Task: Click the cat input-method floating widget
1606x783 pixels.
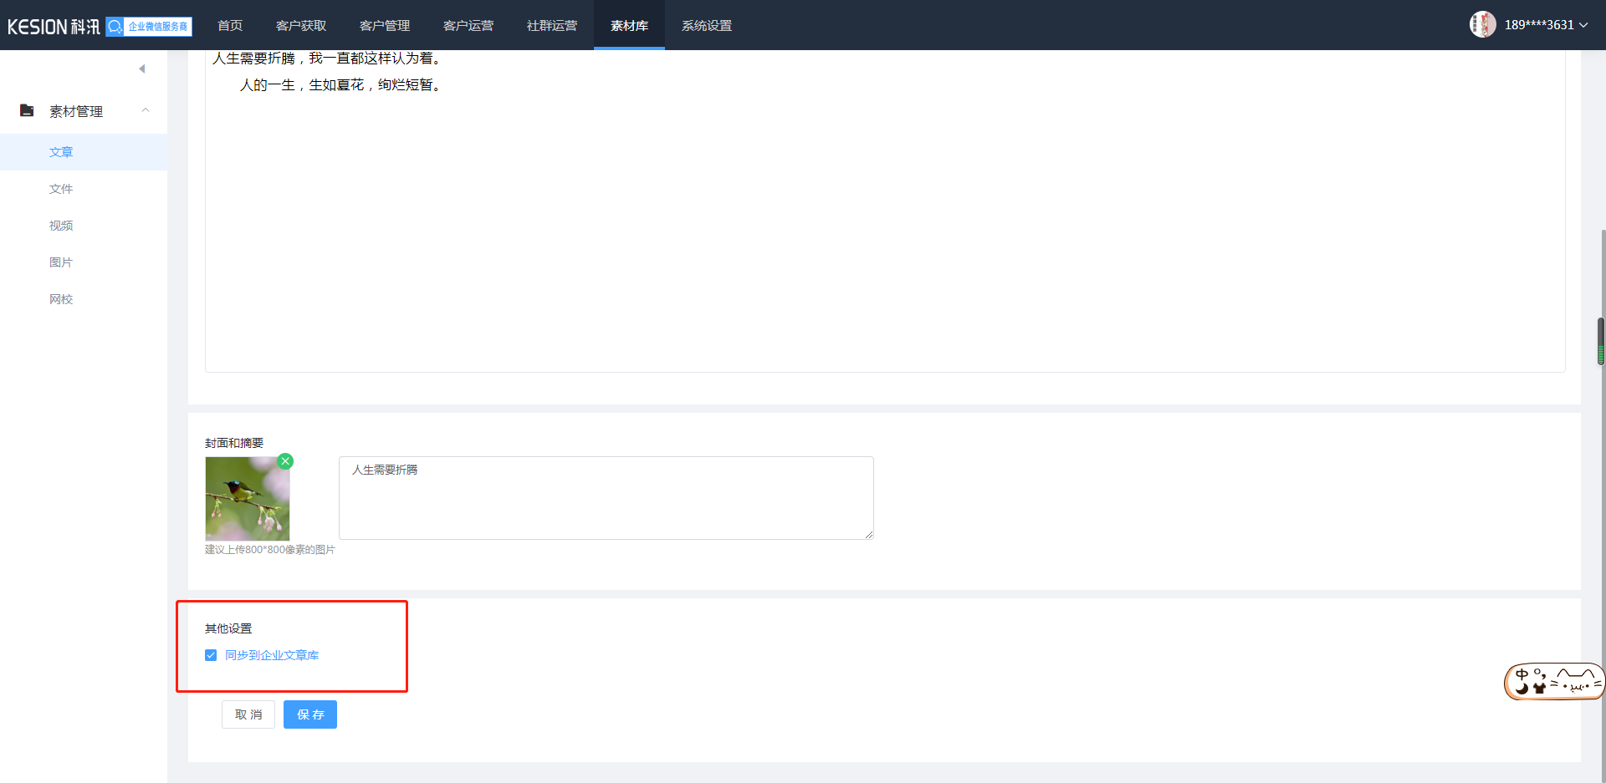Action: pyautogui.click(x=1553, y=682)
